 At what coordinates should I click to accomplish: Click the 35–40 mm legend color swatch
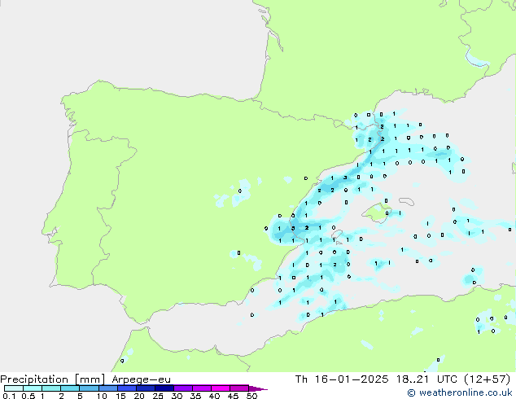coord(201,388)
